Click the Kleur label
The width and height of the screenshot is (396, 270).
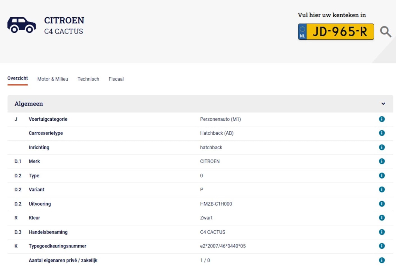pos(34,218)
